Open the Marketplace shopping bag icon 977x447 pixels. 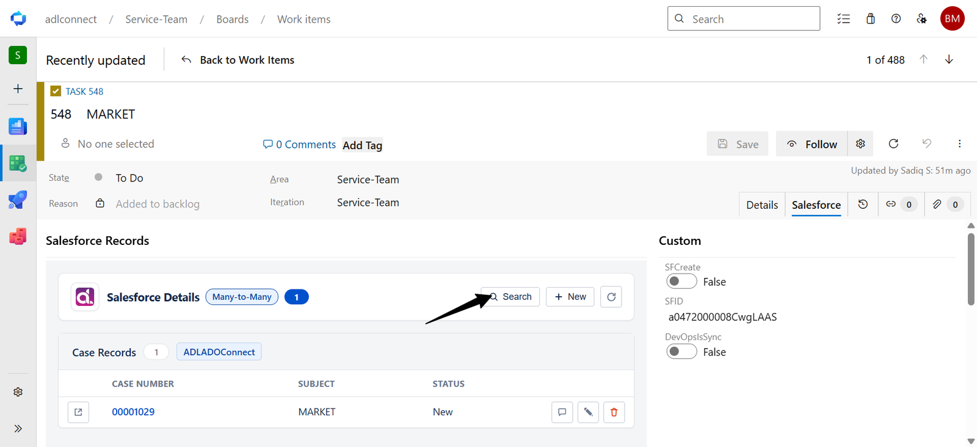(x=871, y=19)
